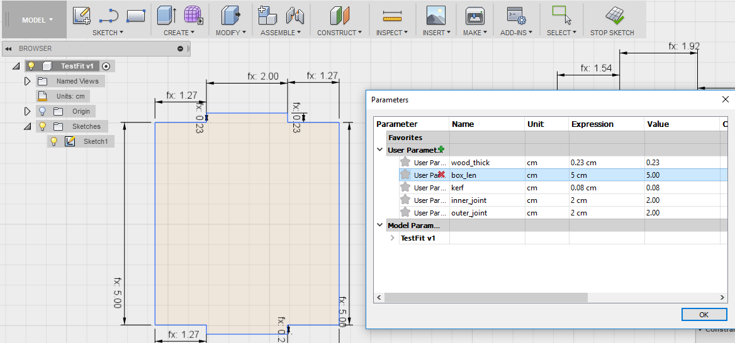The width and height of the screenshot is (735, 343).
Task: Open the MODIFY menu
Action: pyautogui.click(x=232, y=33)
